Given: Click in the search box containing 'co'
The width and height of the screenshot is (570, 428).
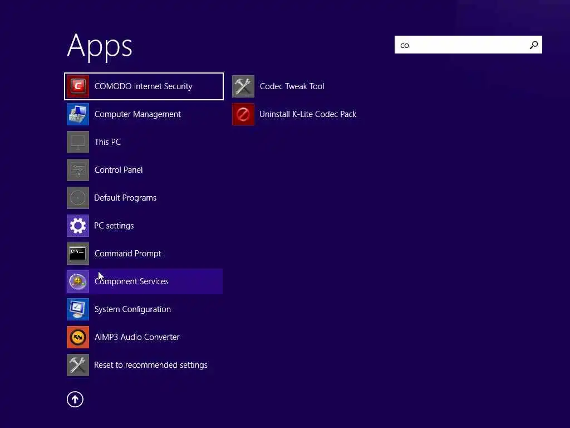Looking at the screenshot, I should [468, 45].
